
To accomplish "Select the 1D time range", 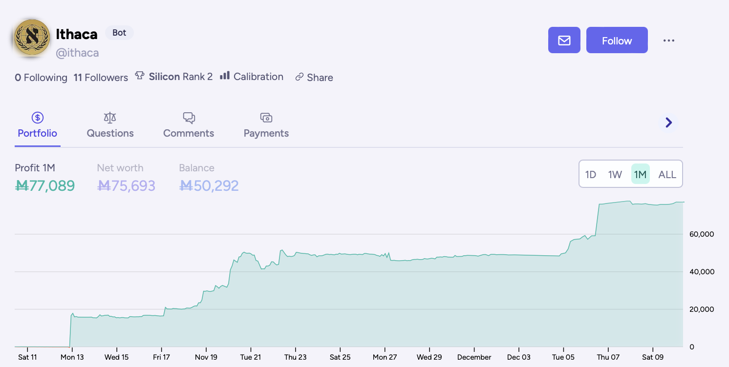I will pos(591,174).
